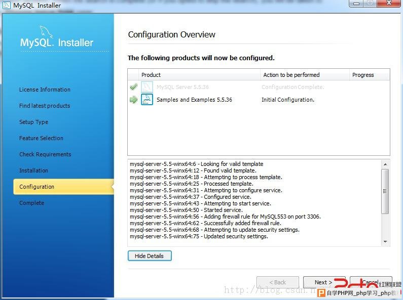
Task: Click the log scrollbar up arrow
Action: 385,164
